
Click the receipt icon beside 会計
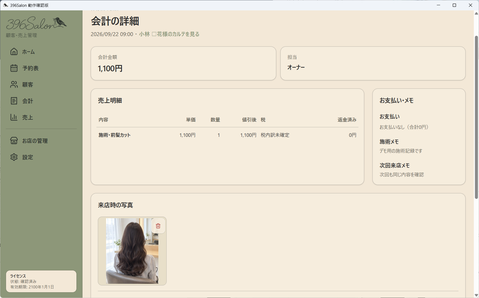tap(14, 101)
